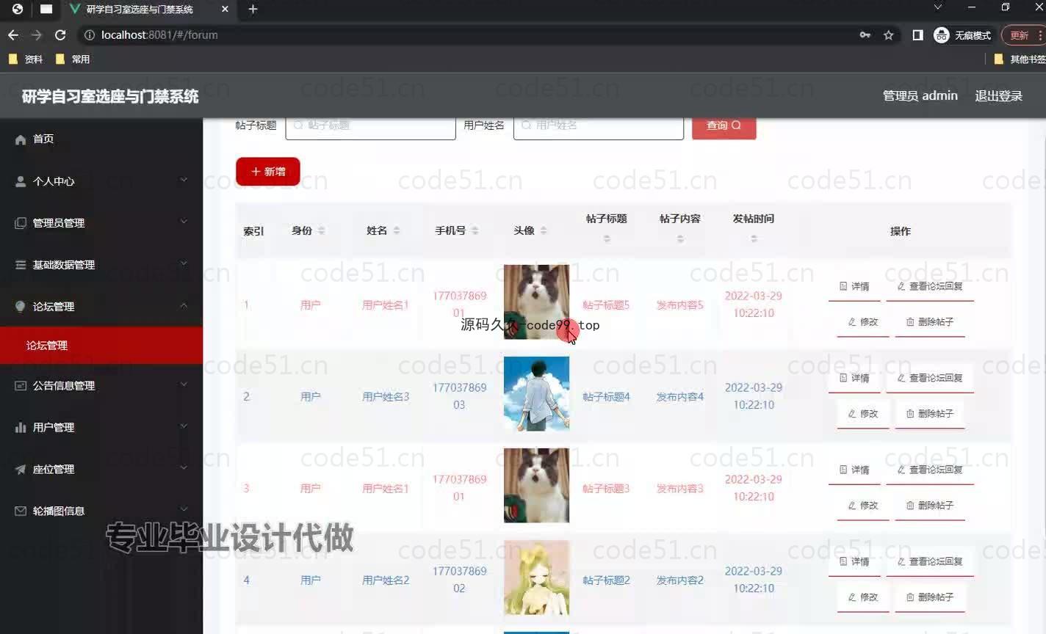This screenshot has height=634, width=1046.
Task: Click the browser 更新 button
Action: [x=1023, y=34]
